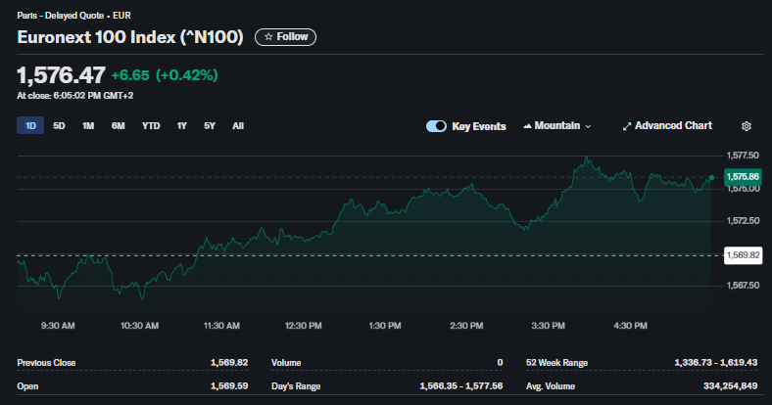The height and width of the screenshot is (405, 772).
Task: Click Day's Range value 1,566.35 - 1,577.56
Action: (x=461, y=386)
